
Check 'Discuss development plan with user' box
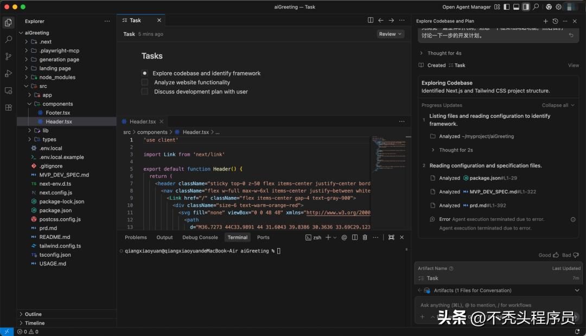[144, 92]
